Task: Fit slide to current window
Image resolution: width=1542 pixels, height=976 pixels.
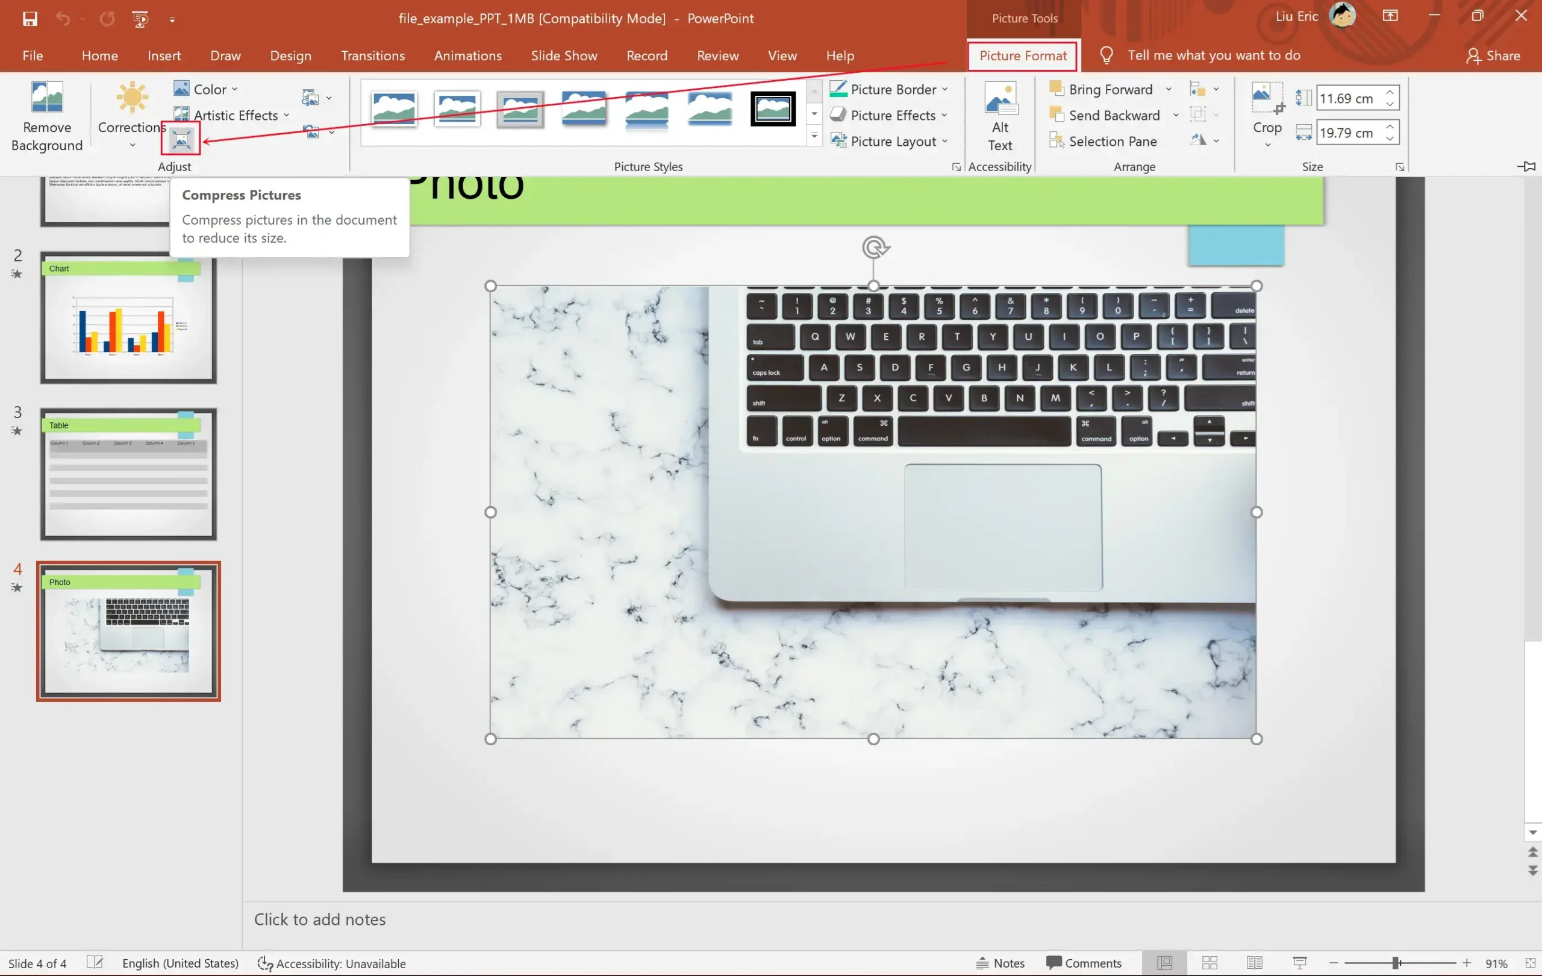Action: pyautogui.click(x=1531, y=963)
